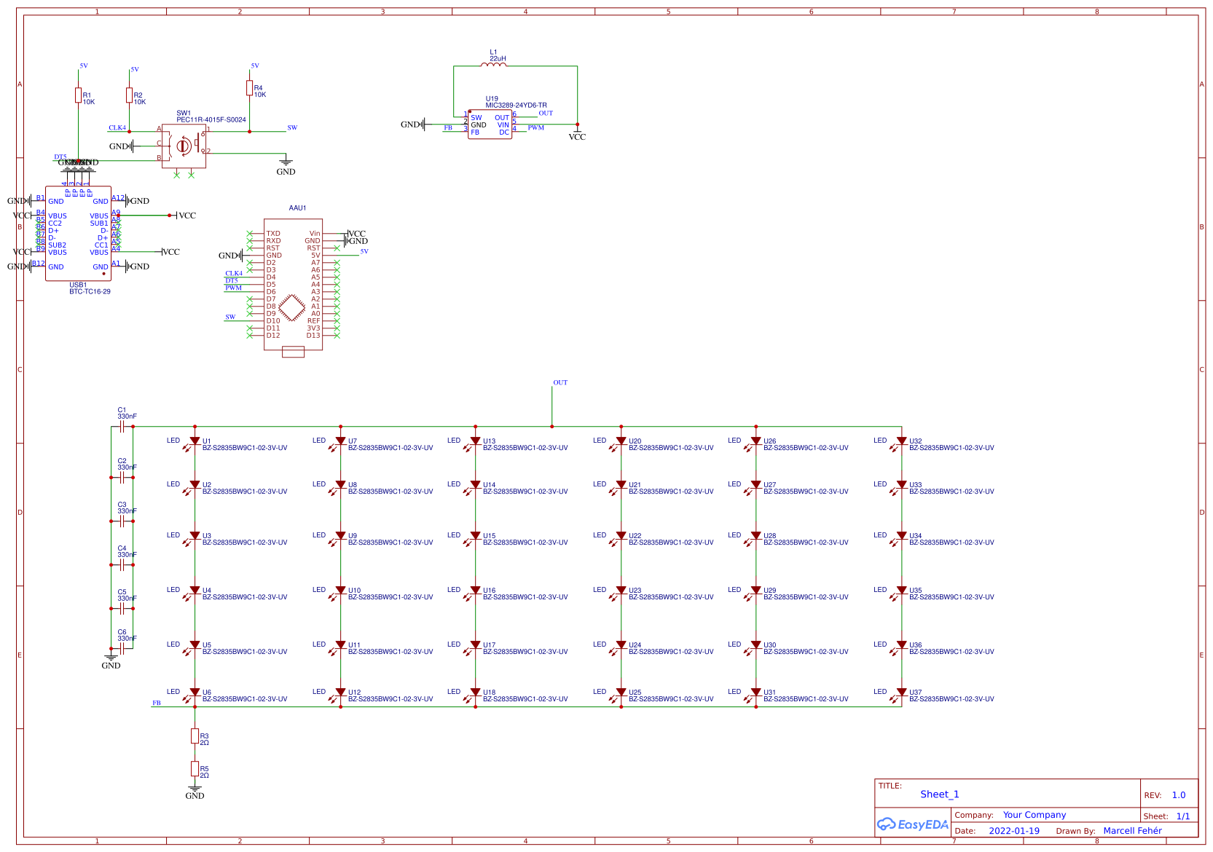This screenshot has height=852, width=1213.
Task: Click the part label 'MIC3289-24YD6-TR'
Action: 516,106
